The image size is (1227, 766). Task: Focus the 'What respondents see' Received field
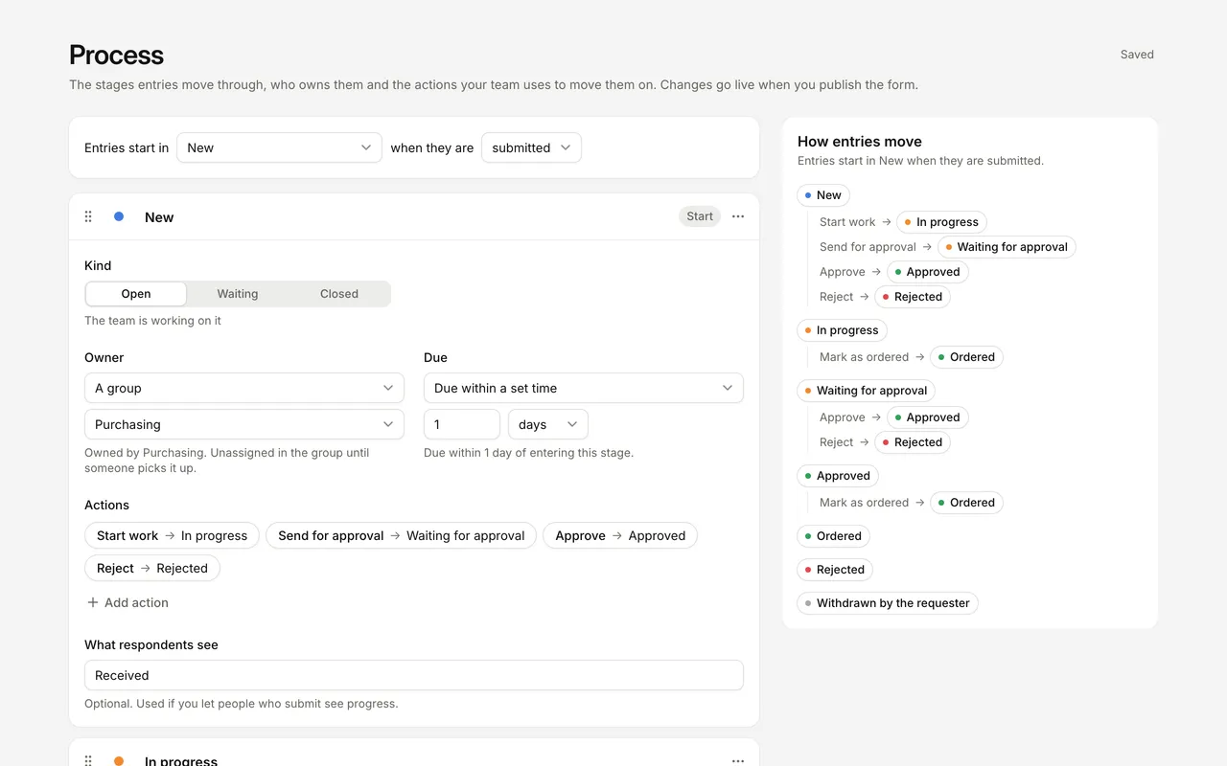(414, 675)
